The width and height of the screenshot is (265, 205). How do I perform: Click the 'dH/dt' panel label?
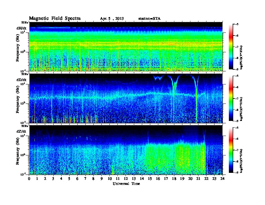[x=21, y=28]
